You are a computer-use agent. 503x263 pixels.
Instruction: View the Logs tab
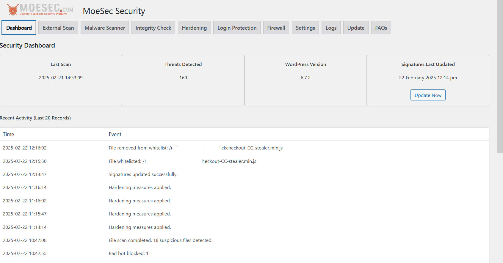click(x=331, y=28)
